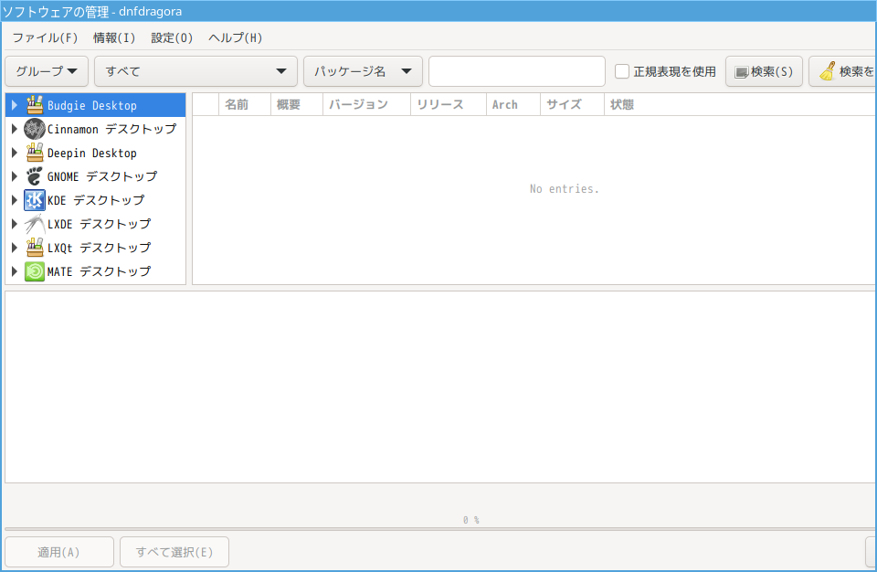877x572 pixels.
Task: Expand the MATE デスクトップ node
Action: pos(15,271)
